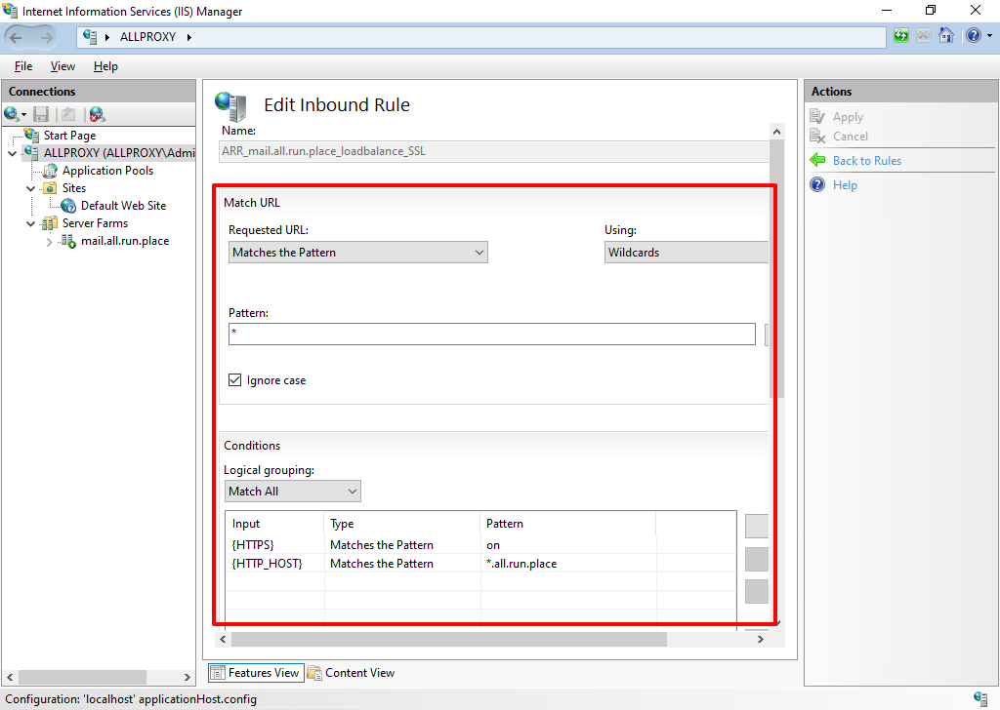Click the Type column header
Viewport: 1000px width, 710px height.
(401, 524)
